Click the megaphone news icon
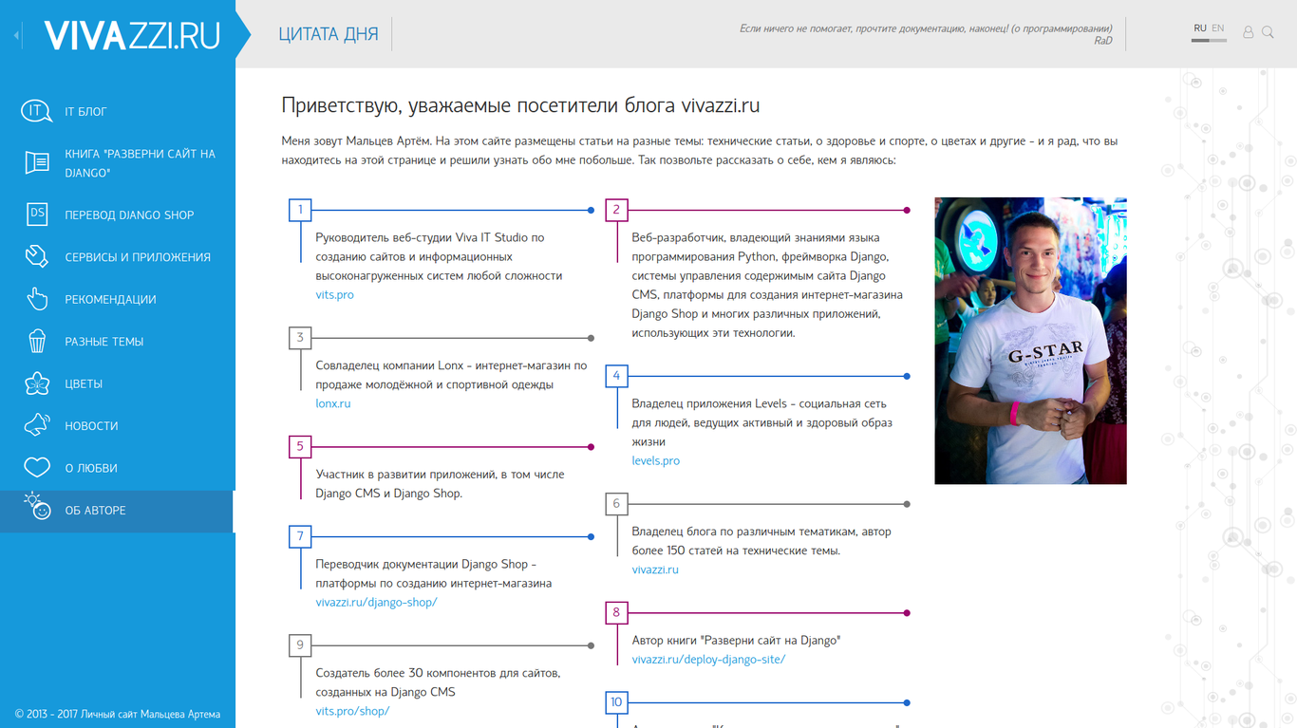This screenshot has width=1297, height=728. point(36,425)
